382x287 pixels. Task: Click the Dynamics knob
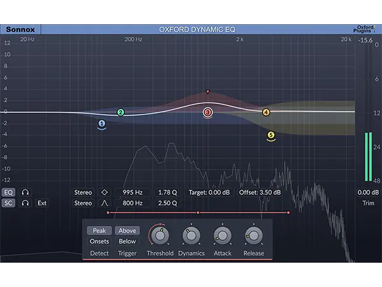191,235
